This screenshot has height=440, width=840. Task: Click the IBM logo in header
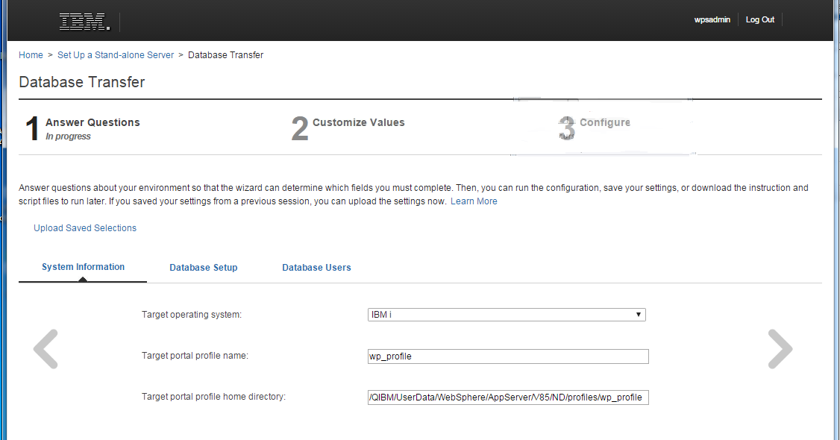tap(84, 22)
